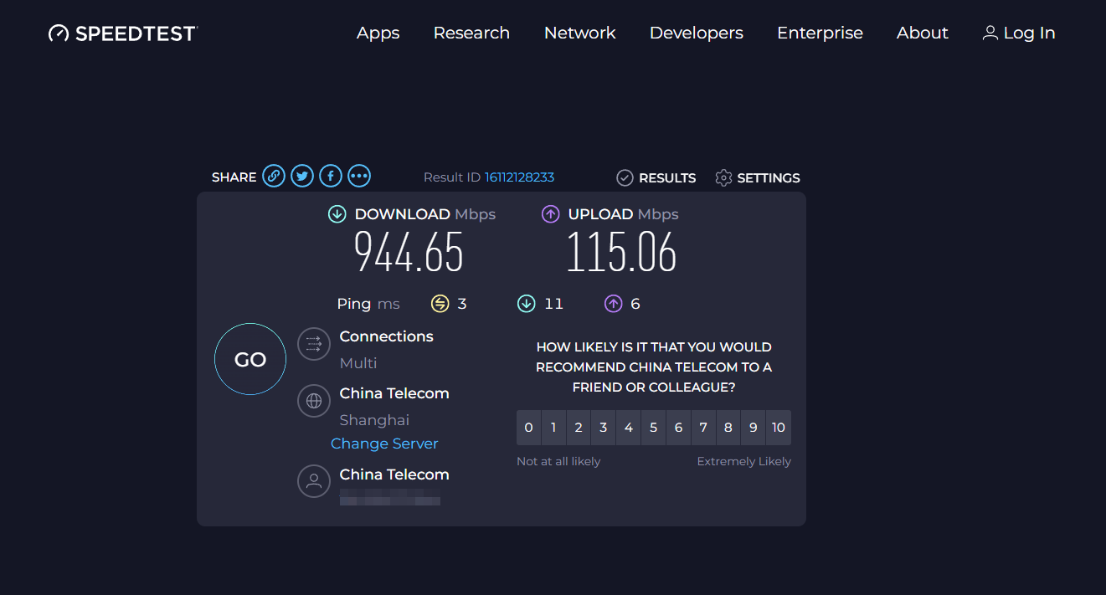Select rating 0 on recommendation scale
This screenshot has width=1106, height=595.
[x=528, y=428]
